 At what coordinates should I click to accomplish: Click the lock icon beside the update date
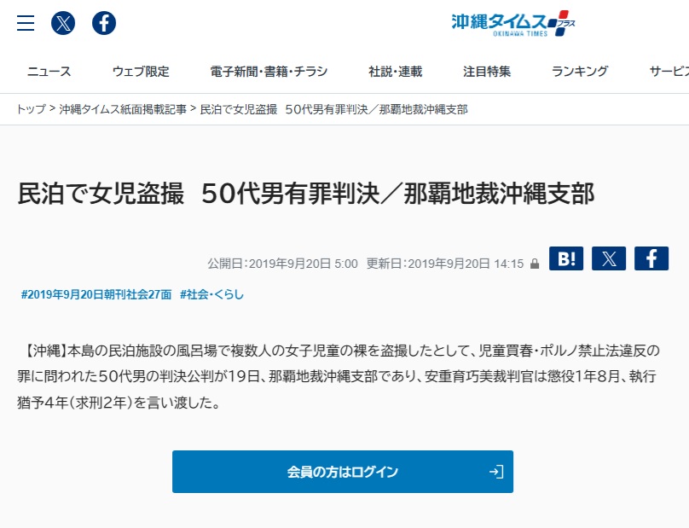coord(535,264)
